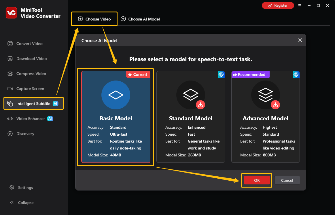This screenshot has width=335, height=215.
Task: Click the Recommended badge
Action: coord(250,74)
